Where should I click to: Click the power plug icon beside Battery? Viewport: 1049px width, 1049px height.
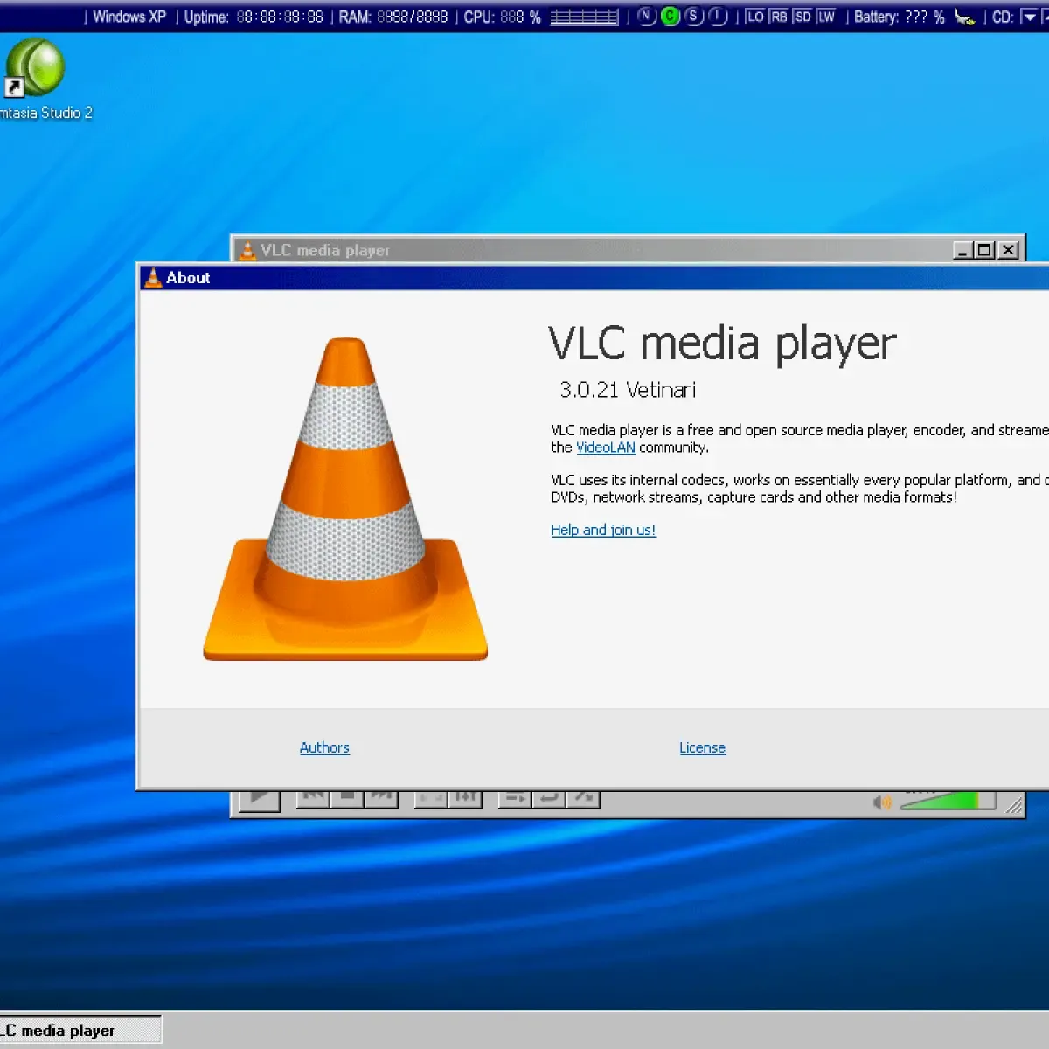tap(965, 17)
